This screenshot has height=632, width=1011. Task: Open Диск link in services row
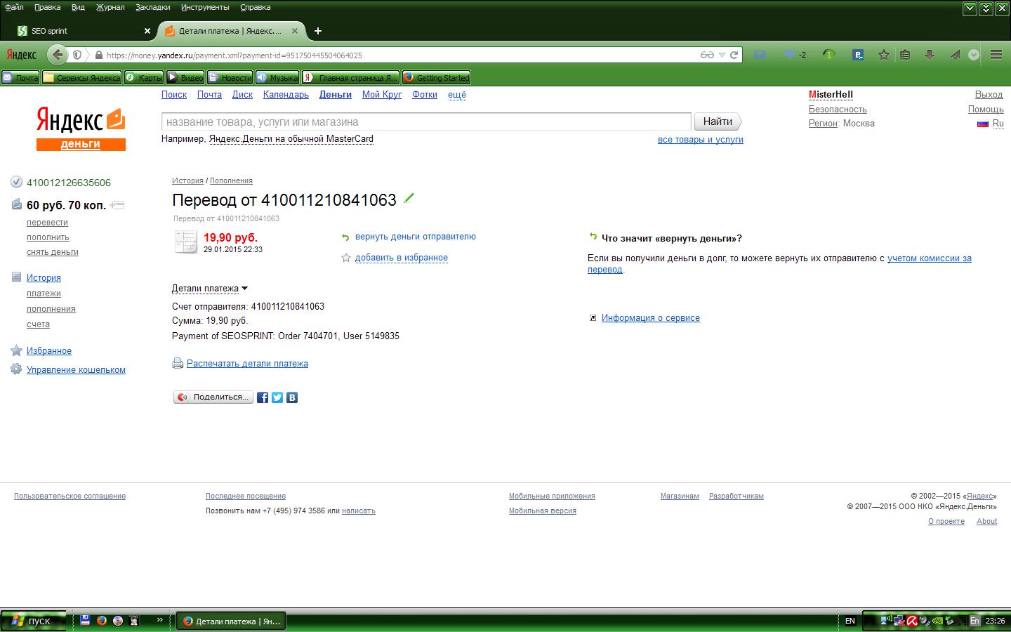242,95
